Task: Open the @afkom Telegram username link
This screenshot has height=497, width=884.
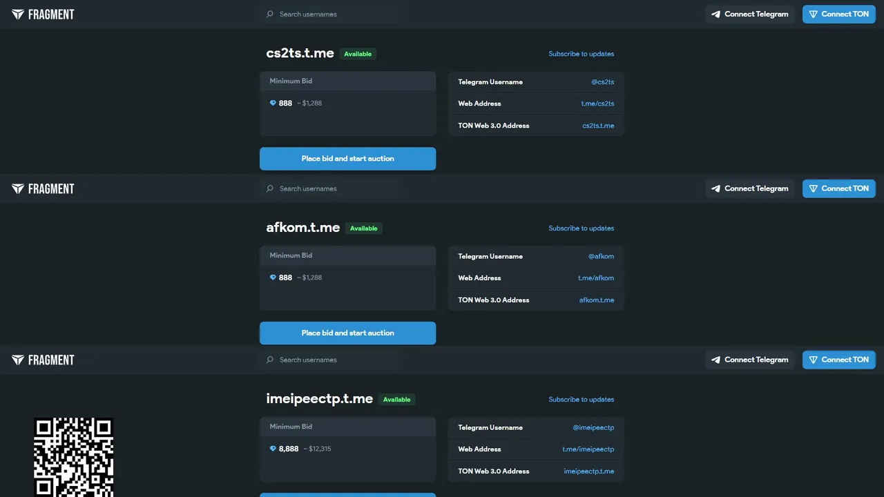Action: 601,256
